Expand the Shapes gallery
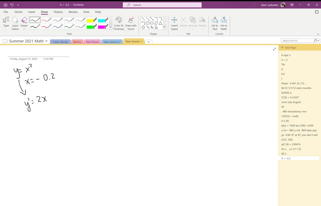 click(x=164, y=27)
